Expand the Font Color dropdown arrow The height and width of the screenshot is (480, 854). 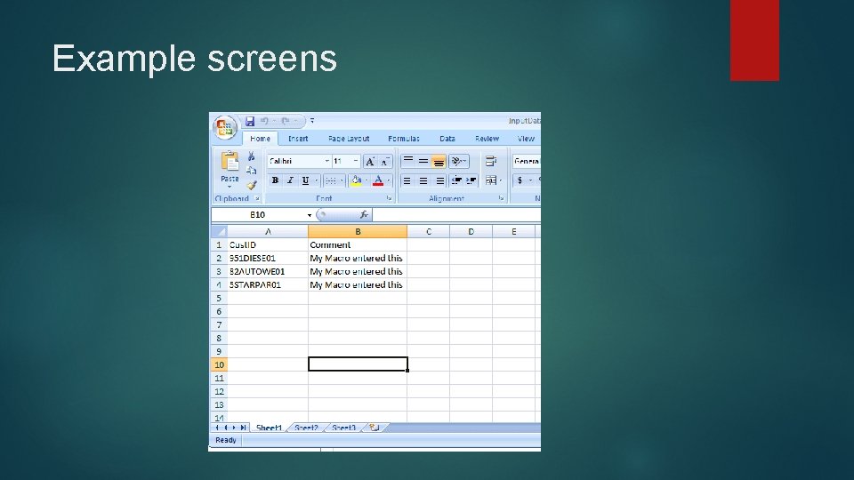(x=389, y=180)
